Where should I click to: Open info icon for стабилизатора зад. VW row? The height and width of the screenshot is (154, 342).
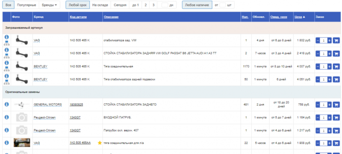point(7,37)
